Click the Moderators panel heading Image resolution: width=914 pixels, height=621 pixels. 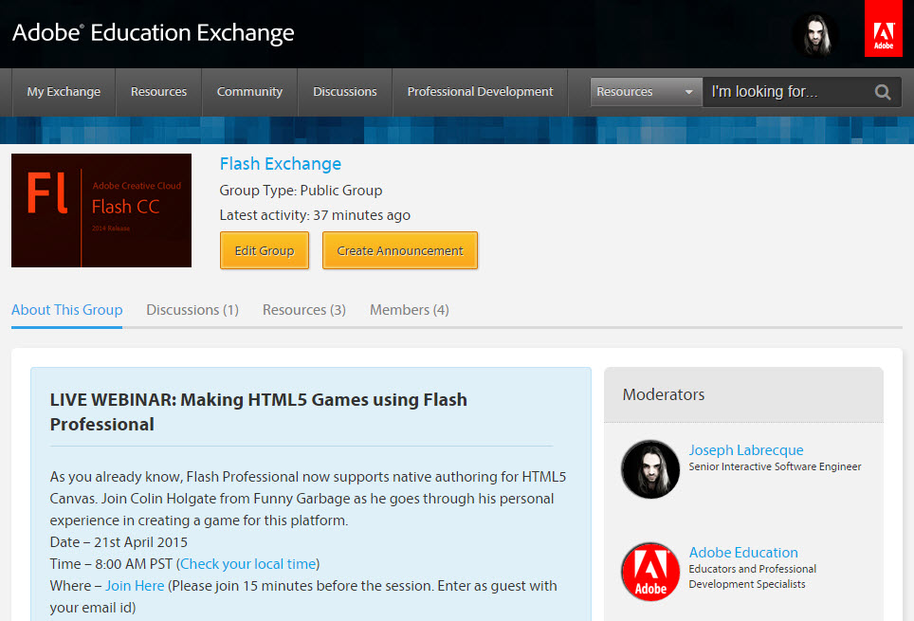click(664, 394)
